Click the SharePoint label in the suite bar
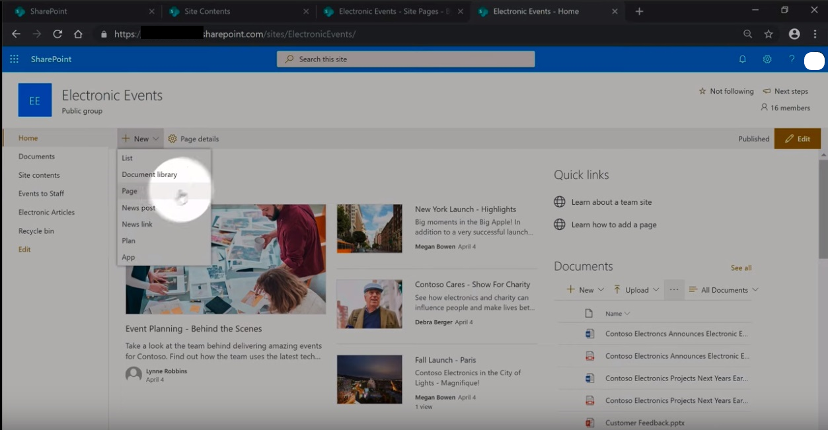The width and height of the screenshot is (828, 430). coord(51,59)
